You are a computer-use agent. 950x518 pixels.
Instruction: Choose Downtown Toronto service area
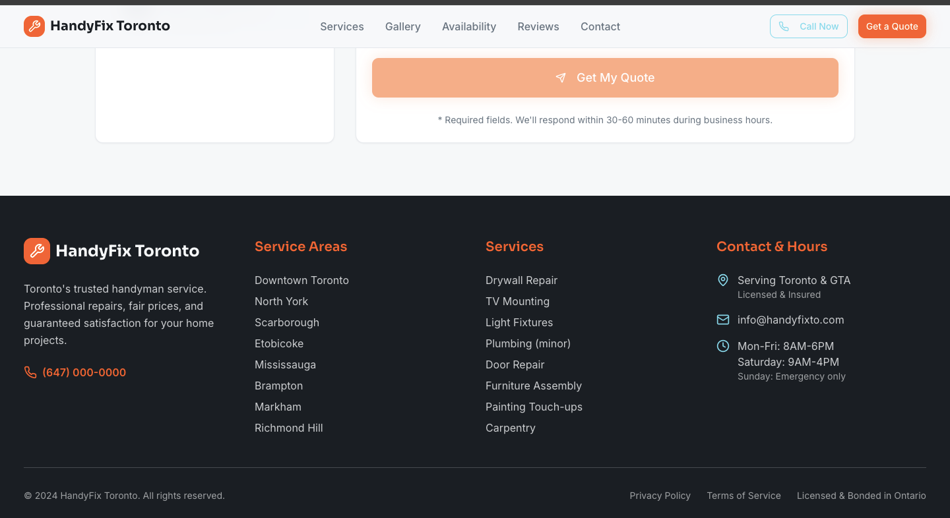(x=301, y=280)
